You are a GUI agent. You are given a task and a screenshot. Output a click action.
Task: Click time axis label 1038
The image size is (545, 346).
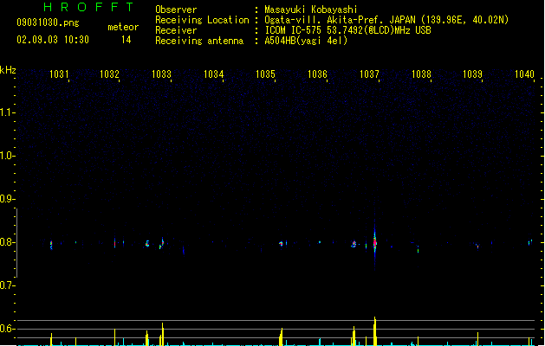coord(421,74)
